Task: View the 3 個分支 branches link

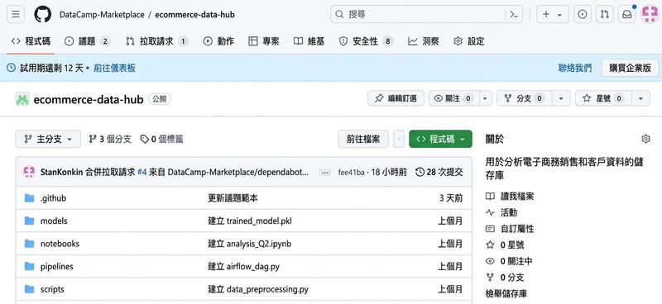Action: pos(110,139)
